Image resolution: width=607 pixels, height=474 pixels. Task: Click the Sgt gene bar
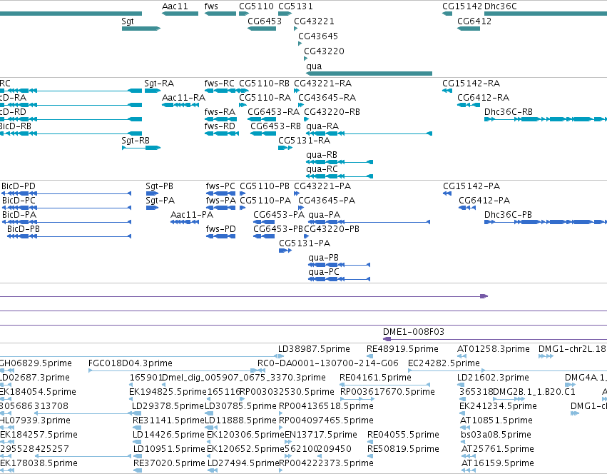[x=141, y=29]
